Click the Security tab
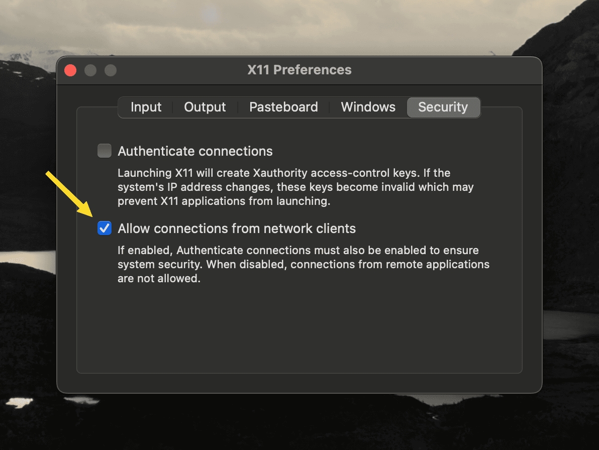 pos(443,107)
